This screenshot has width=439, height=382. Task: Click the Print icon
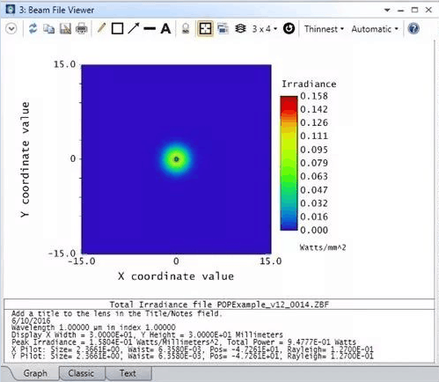[82, 29]
